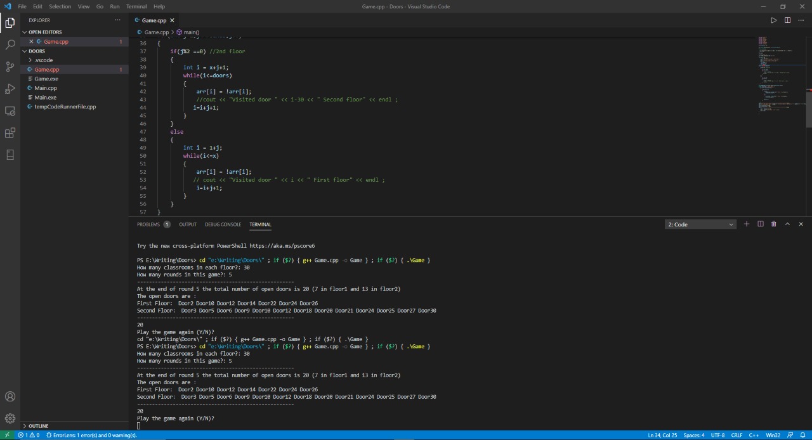The width and height of the screenshot is (812, 440).
Task: Collapse the OPEN EDITORS section
Action: tap(45, 32)
